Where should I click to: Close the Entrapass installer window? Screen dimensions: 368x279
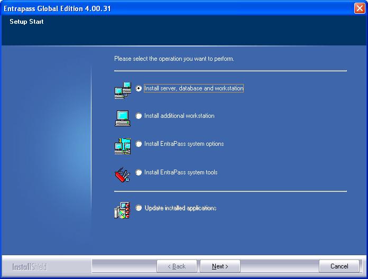pos(360,8)
